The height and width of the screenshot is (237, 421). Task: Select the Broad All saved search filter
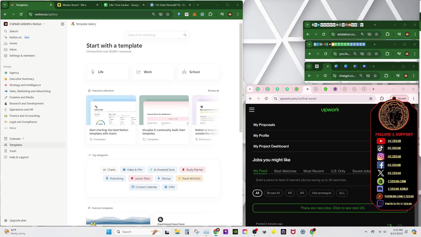(x=273, y=193)
